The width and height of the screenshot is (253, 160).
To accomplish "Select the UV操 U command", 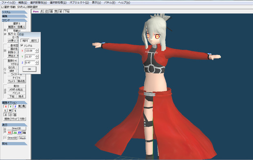I will pyautogui.click(x=12, y=40).
